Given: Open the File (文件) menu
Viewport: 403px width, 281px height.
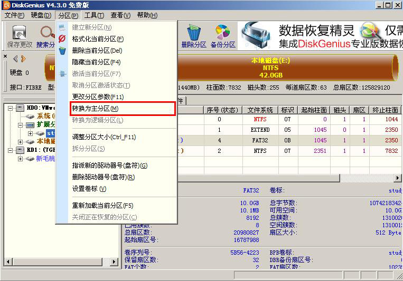Looking at the screenshot, I should pyautogui.click(x=14, y=15).
